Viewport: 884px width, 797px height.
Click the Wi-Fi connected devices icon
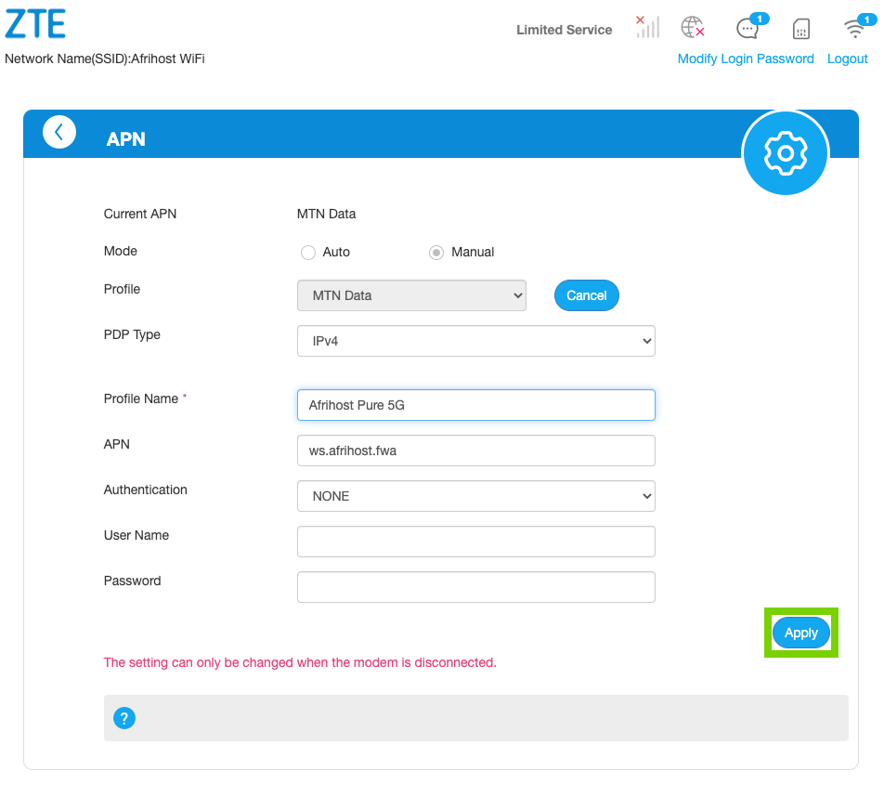[x=859, y=26]
